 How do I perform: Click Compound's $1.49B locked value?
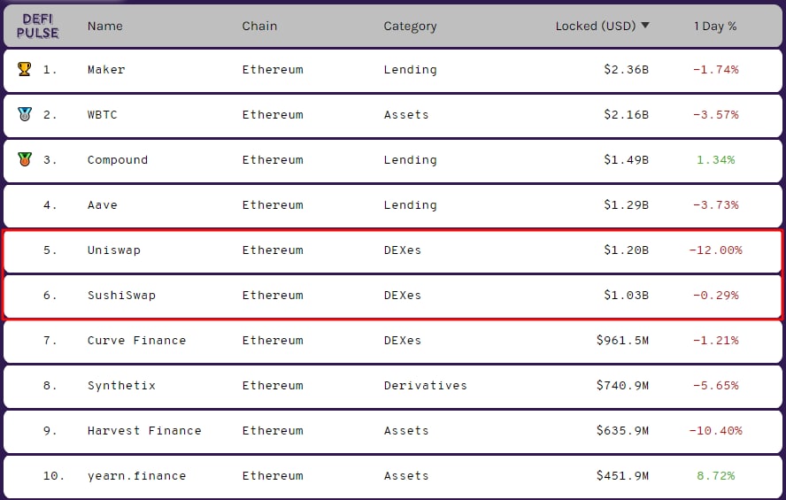click(x=626, y=159)
